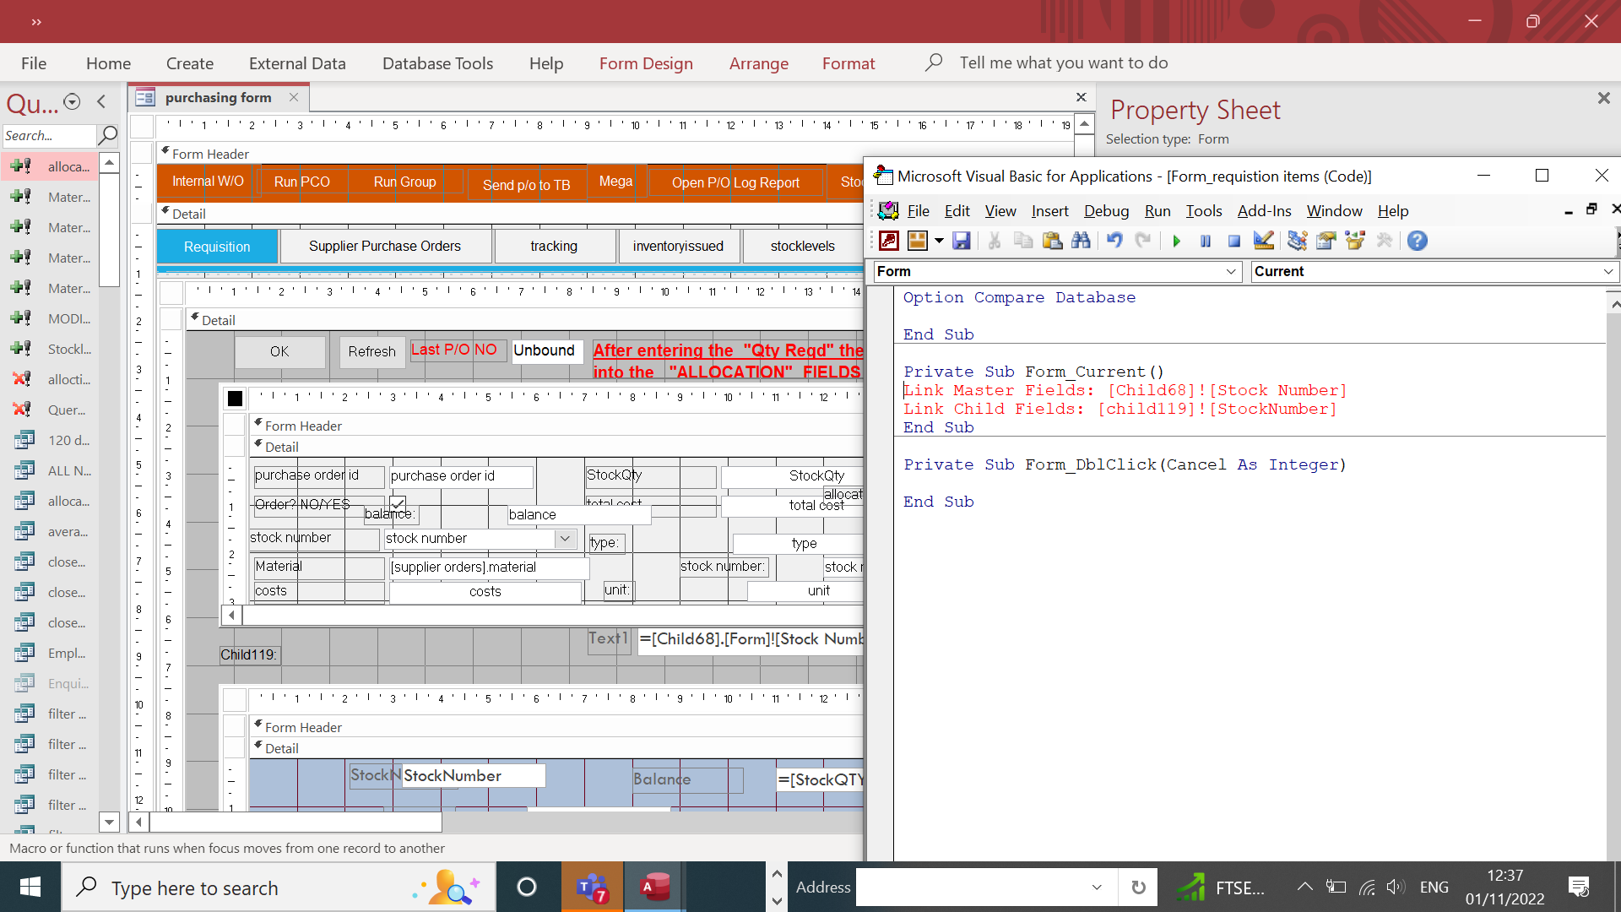The height and width of the screenshot is (912, 1621).
Task: Select the inventoryissued tab
Action: (678, 247)
